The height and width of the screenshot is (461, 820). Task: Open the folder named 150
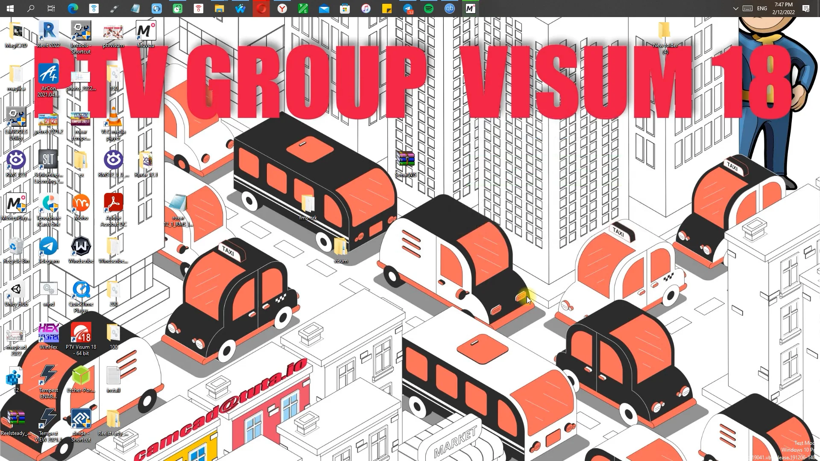(113, 78)
